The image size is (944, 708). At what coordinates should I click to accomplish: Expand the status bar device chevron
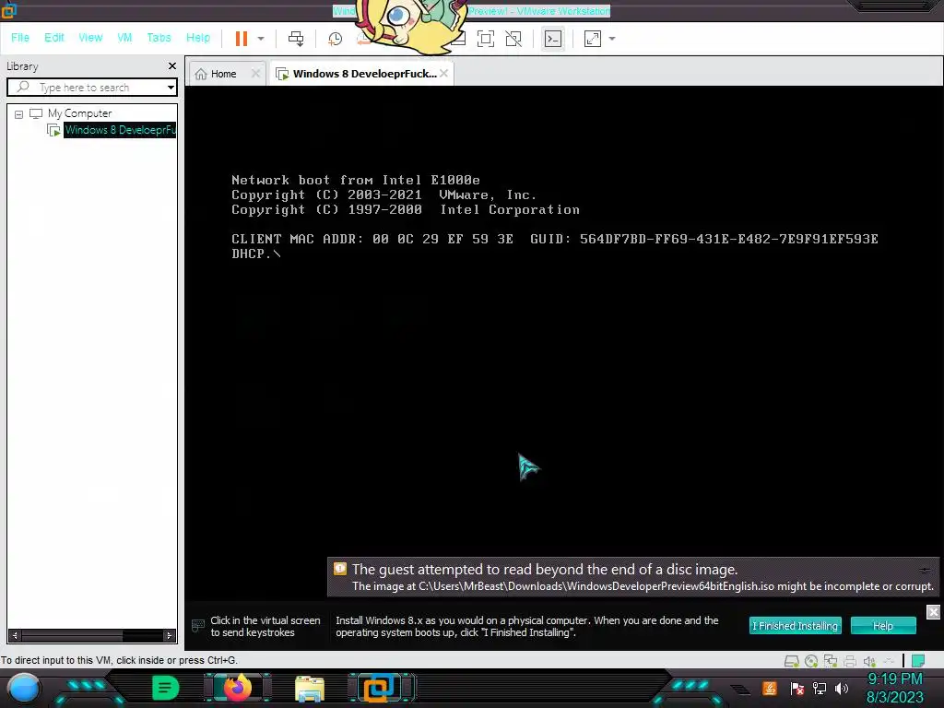click(889, 662)
